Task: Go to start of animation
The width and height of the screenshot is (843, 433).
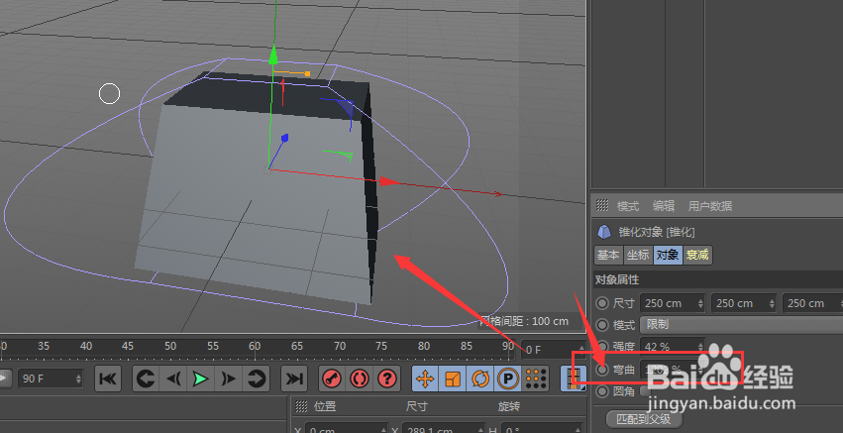Action: (x=108, y=379)
